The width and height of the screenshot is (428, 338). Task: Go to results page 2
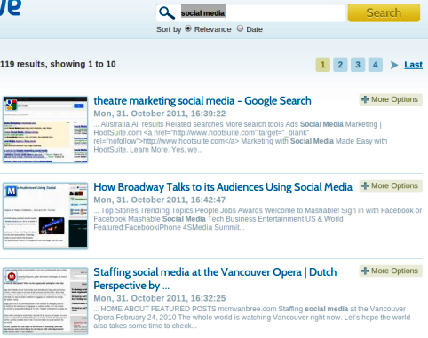click(340, 65)
